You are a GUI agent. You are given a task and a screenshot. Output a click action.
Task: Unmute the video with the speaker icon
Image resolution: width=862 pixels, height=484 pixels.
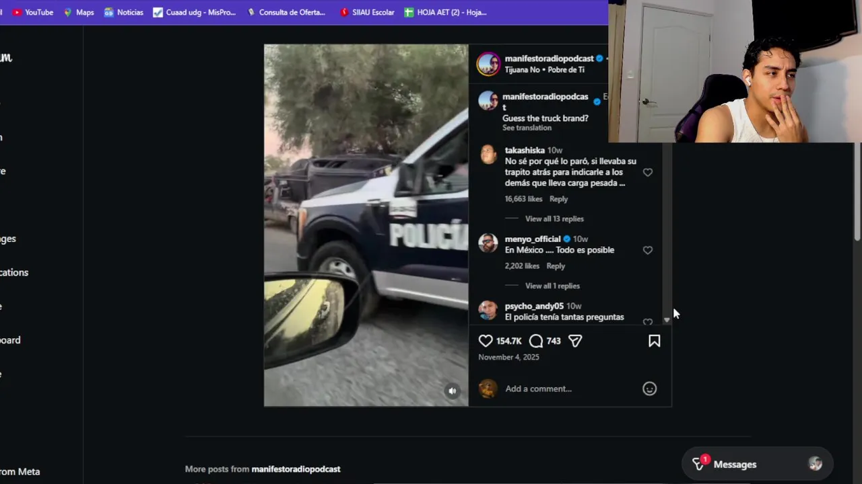[x=453, y=391]
